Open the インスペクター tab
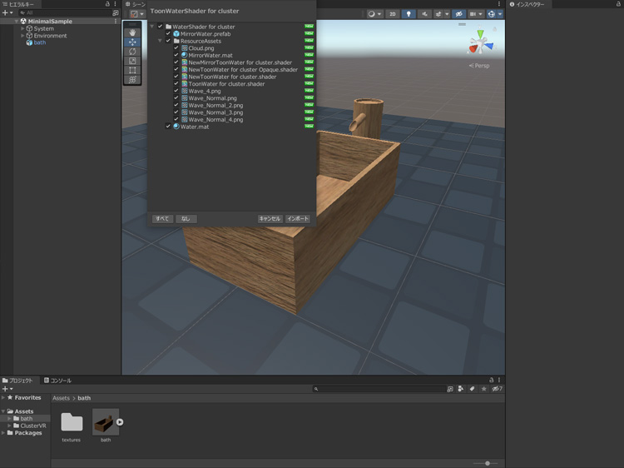Screen dimensions: 624x468 pyautogui.click(x=529, y=4)
